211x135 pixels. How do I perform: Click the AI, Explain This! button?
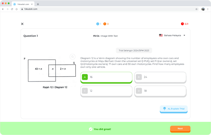[x=173, y=109]
